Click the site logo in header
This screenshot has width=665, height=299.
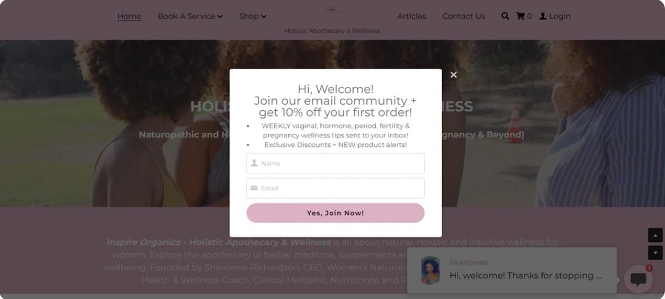(x=332, y=9)
